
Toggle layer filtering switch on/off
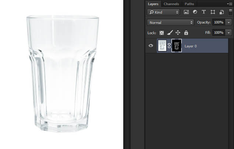click(230, 12)
